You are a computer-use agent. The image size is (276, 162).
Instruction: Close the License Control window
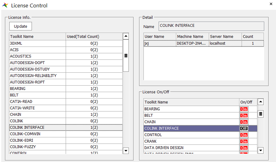pyautogui.click(x=271, y=4)
